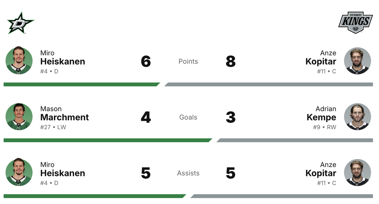
Task: Open Anze Kopitar's headshot in Points row
Action: [x=357, y=61]
